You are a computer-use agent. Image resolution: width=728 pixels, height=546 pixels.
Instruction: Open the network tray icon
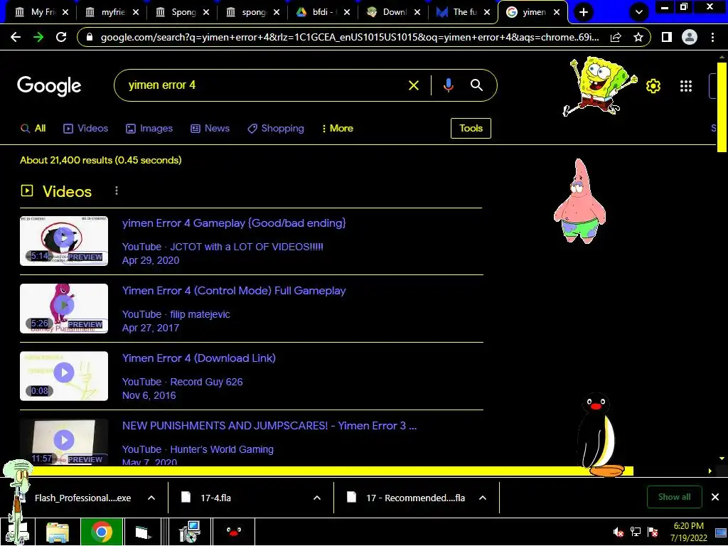pos(635,532)
